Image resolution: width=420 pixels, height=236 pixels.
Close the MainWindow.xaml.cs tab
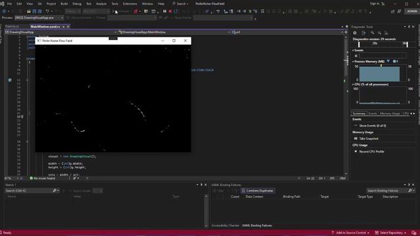pos(68,27)
